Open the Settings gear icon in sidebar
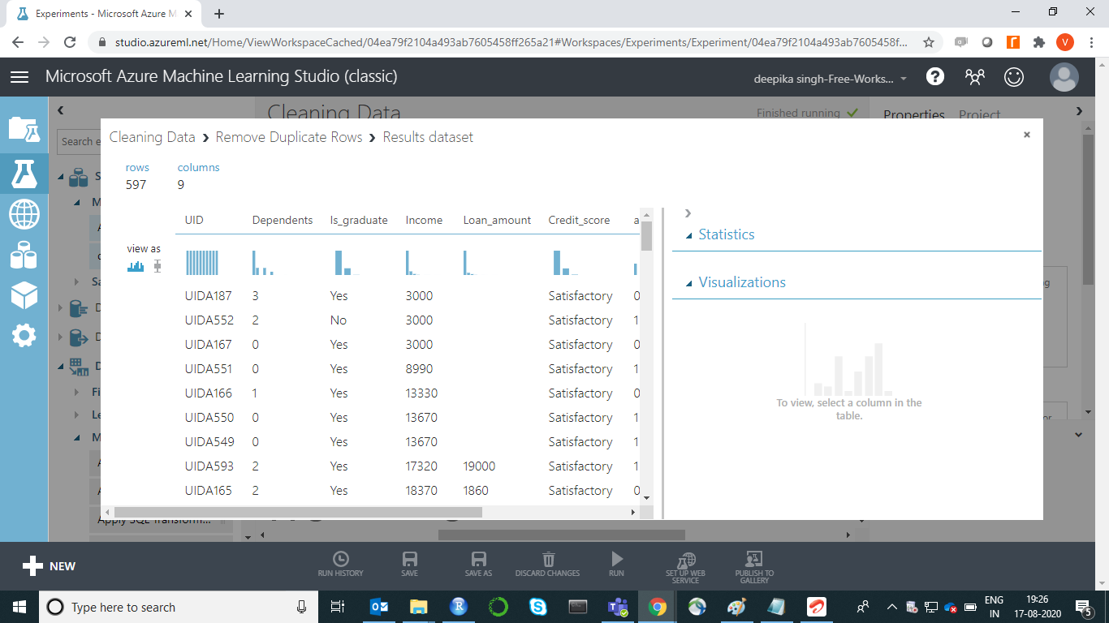Screen dimensions: 1109x623 (24, 335)
